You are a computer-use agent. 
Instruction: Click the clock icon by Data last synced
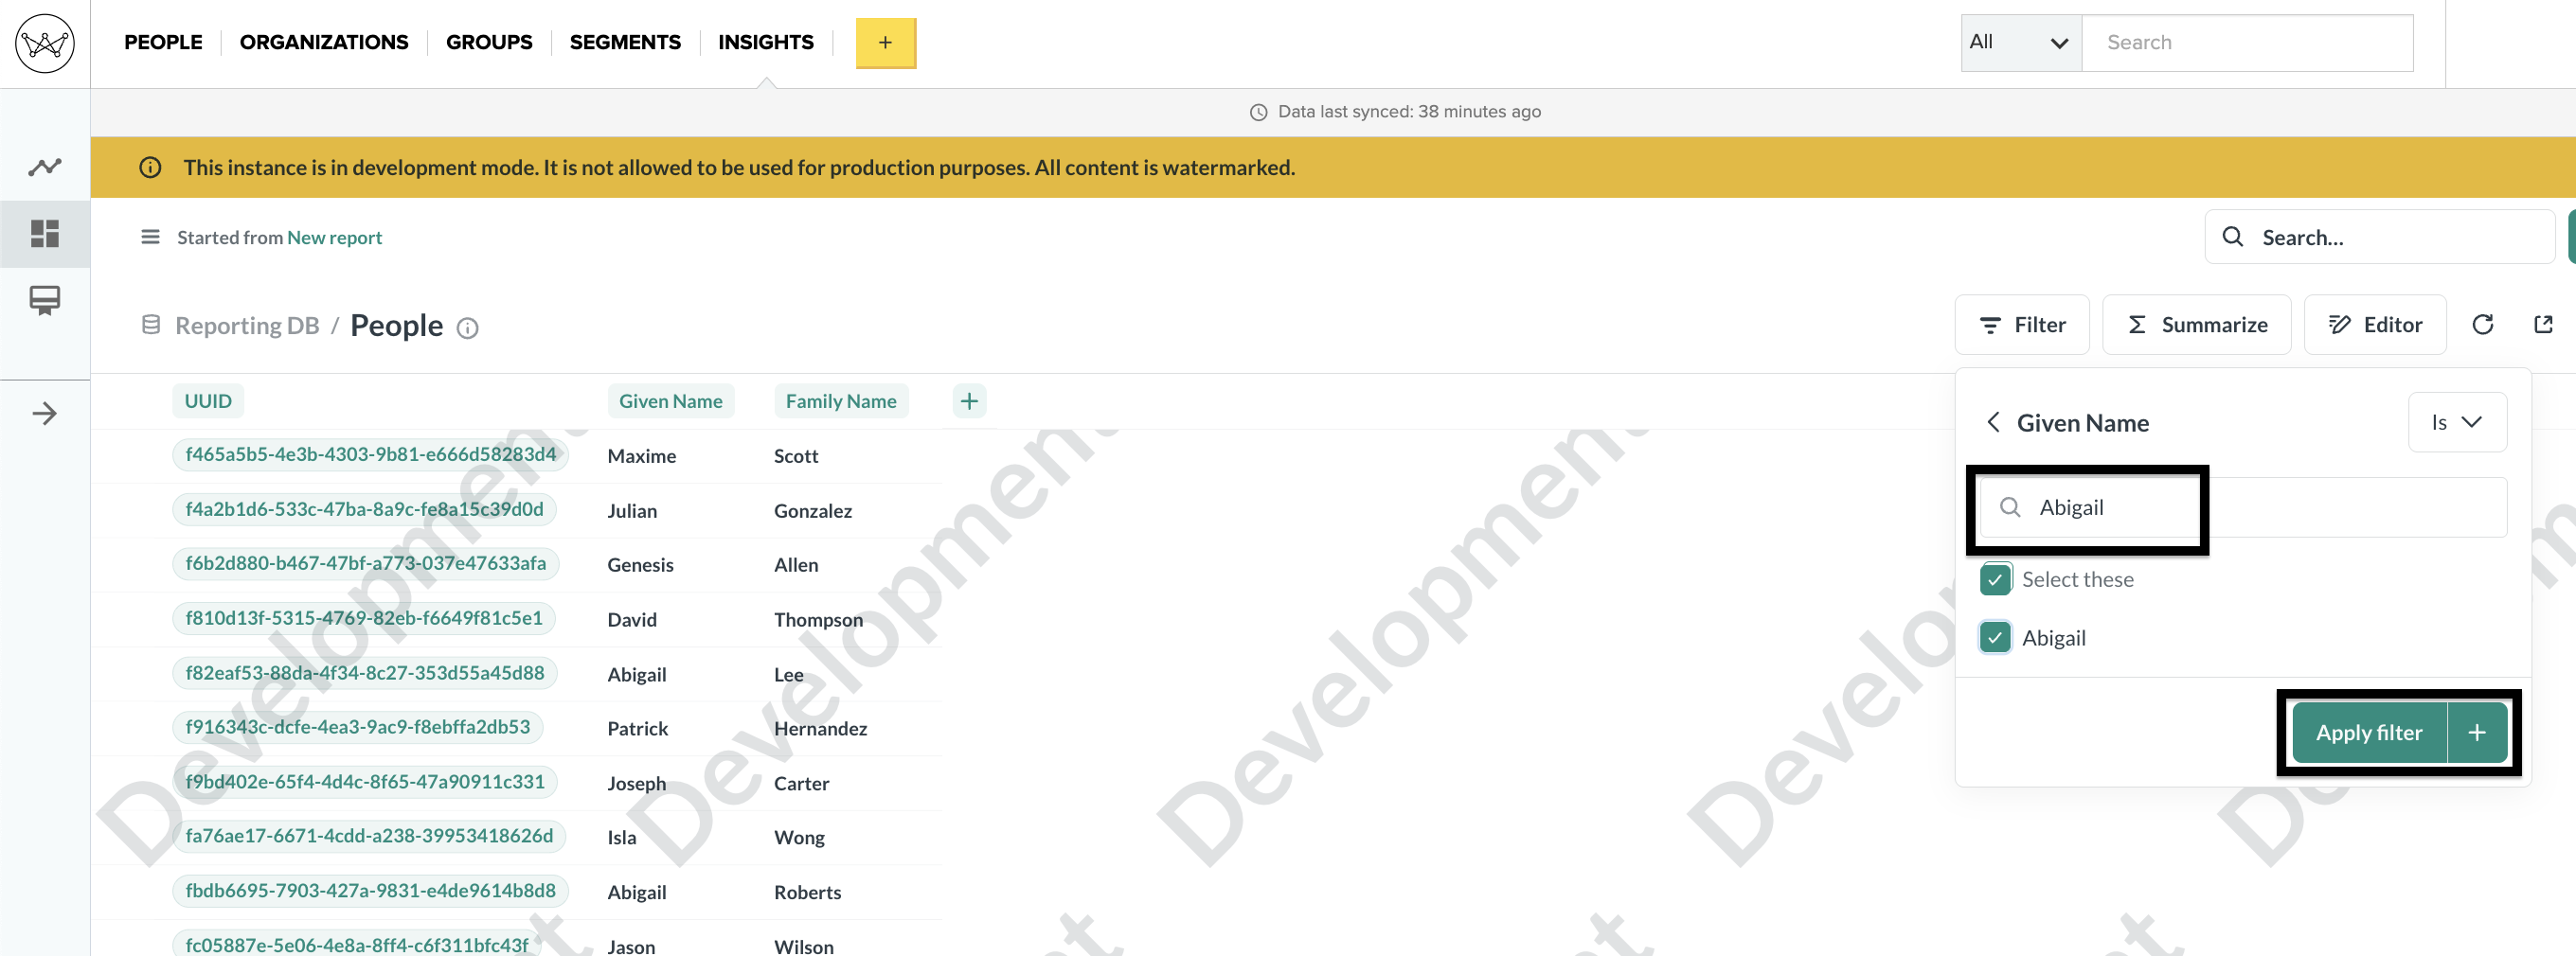click(x=1259, y=112)
